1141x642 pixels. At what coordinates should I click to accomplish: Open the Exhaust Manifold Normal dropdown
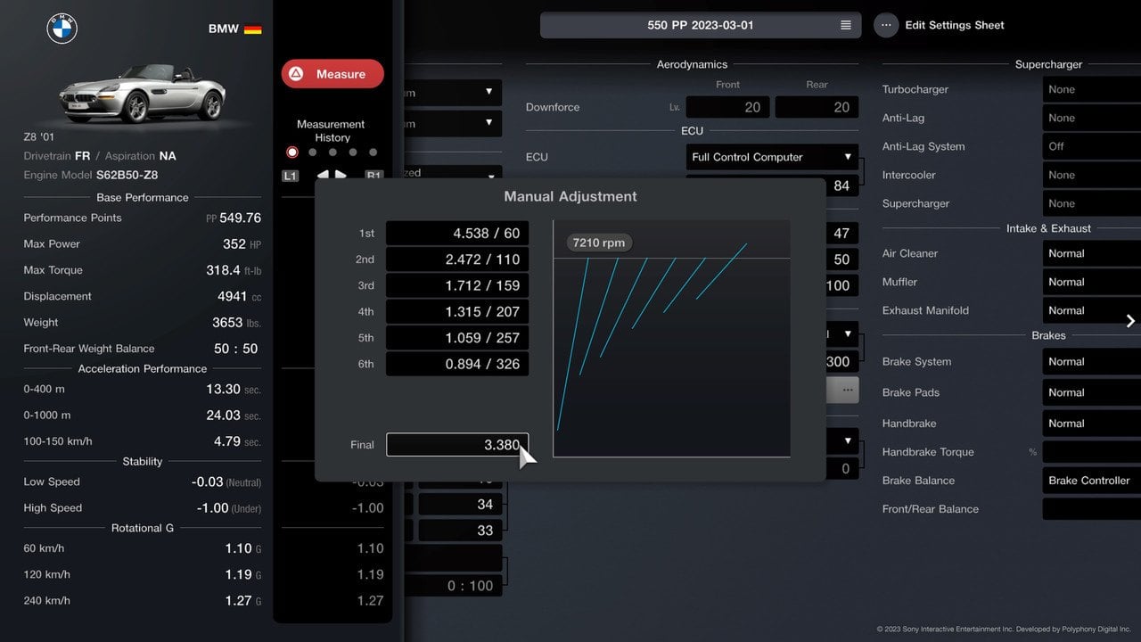click(x=1091, y=310)
